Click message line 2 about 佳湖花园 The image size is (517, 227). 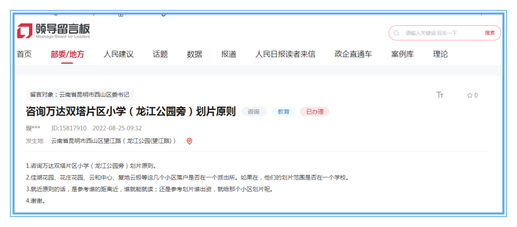[x=187, y=178]
